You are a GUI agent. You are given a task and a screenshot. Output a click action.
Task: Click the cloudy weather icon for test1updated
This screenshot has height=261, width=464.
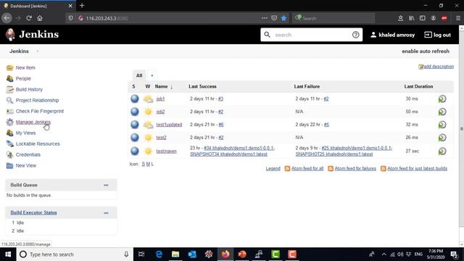[148, 125]
